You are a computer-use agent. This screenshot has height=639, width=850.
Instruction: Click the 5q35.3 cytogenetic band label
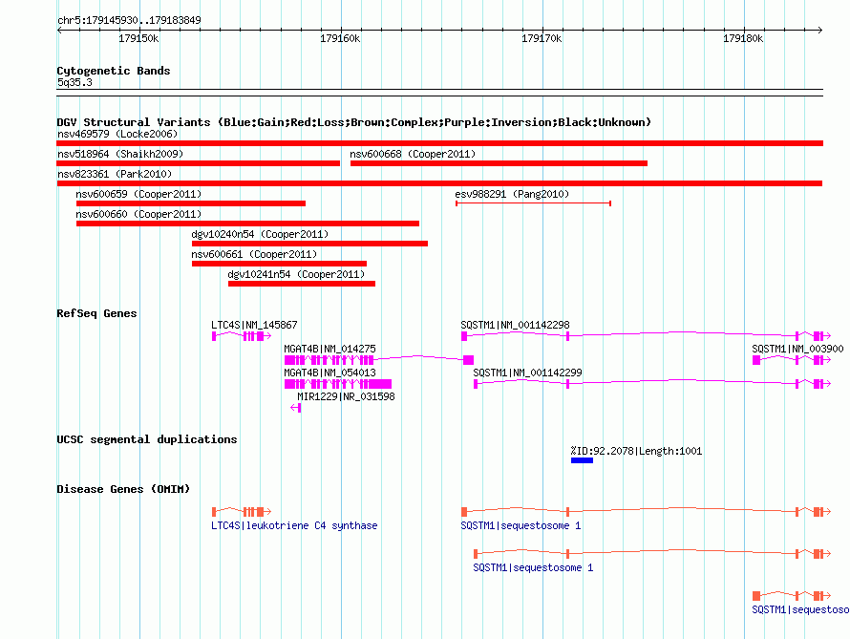coord(74,82)
